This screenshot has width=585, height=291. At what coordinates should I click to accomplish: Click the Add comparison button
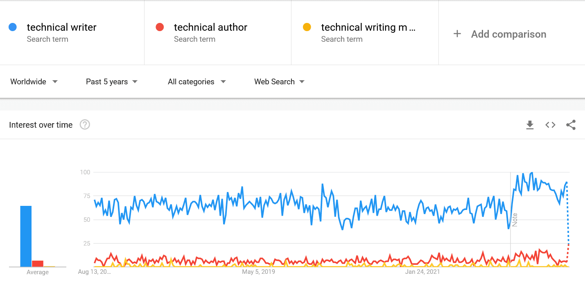coord(508,34)
